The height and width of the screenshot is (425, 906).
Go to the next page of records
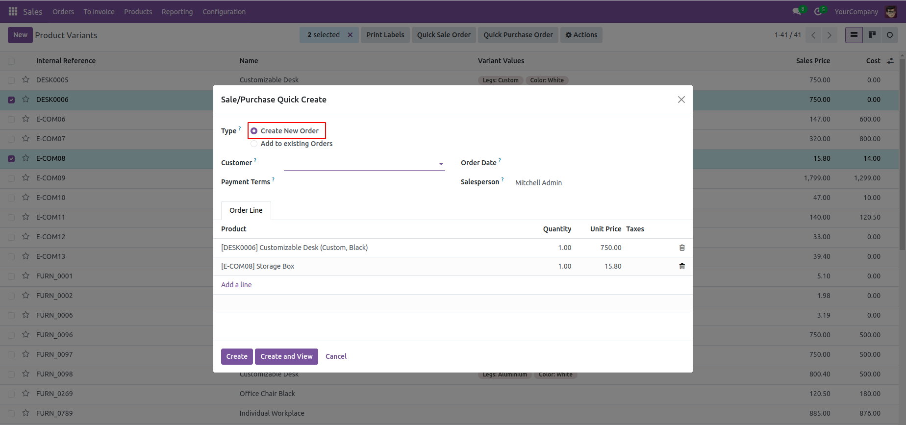tap(829, 35)
